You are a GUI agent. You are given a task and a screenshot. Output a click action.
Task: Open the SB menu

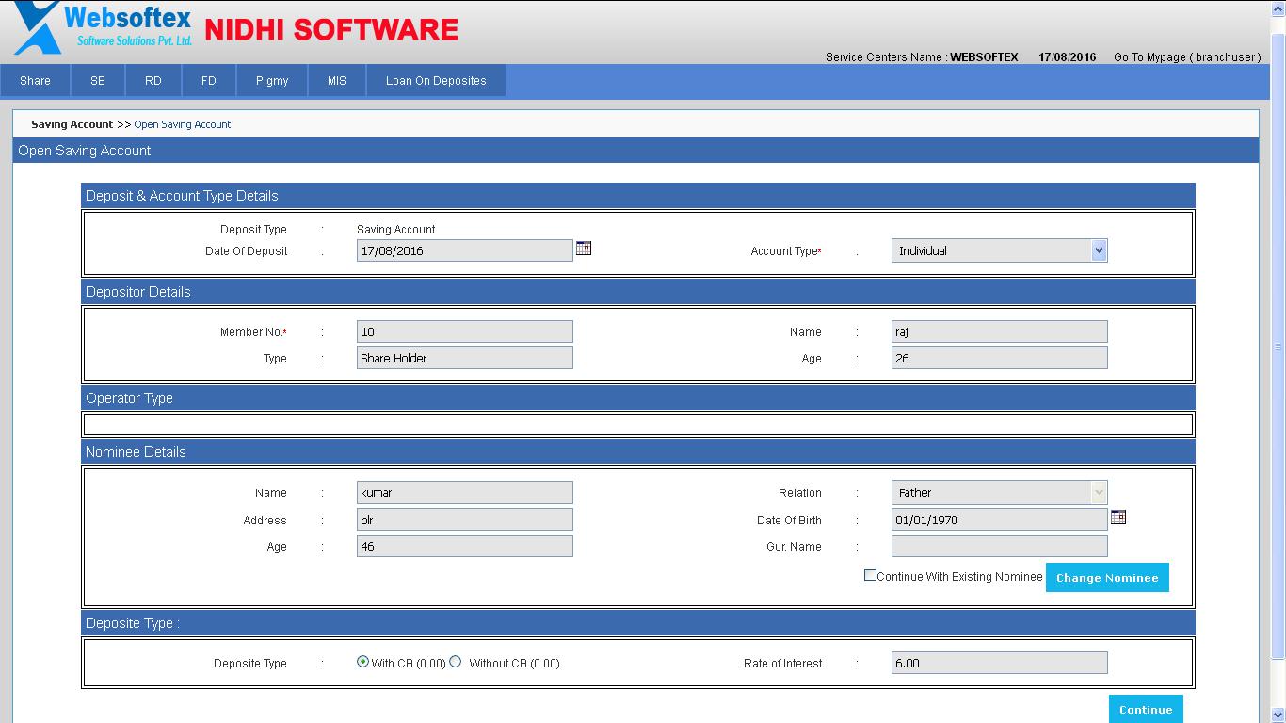coord(98,80)
